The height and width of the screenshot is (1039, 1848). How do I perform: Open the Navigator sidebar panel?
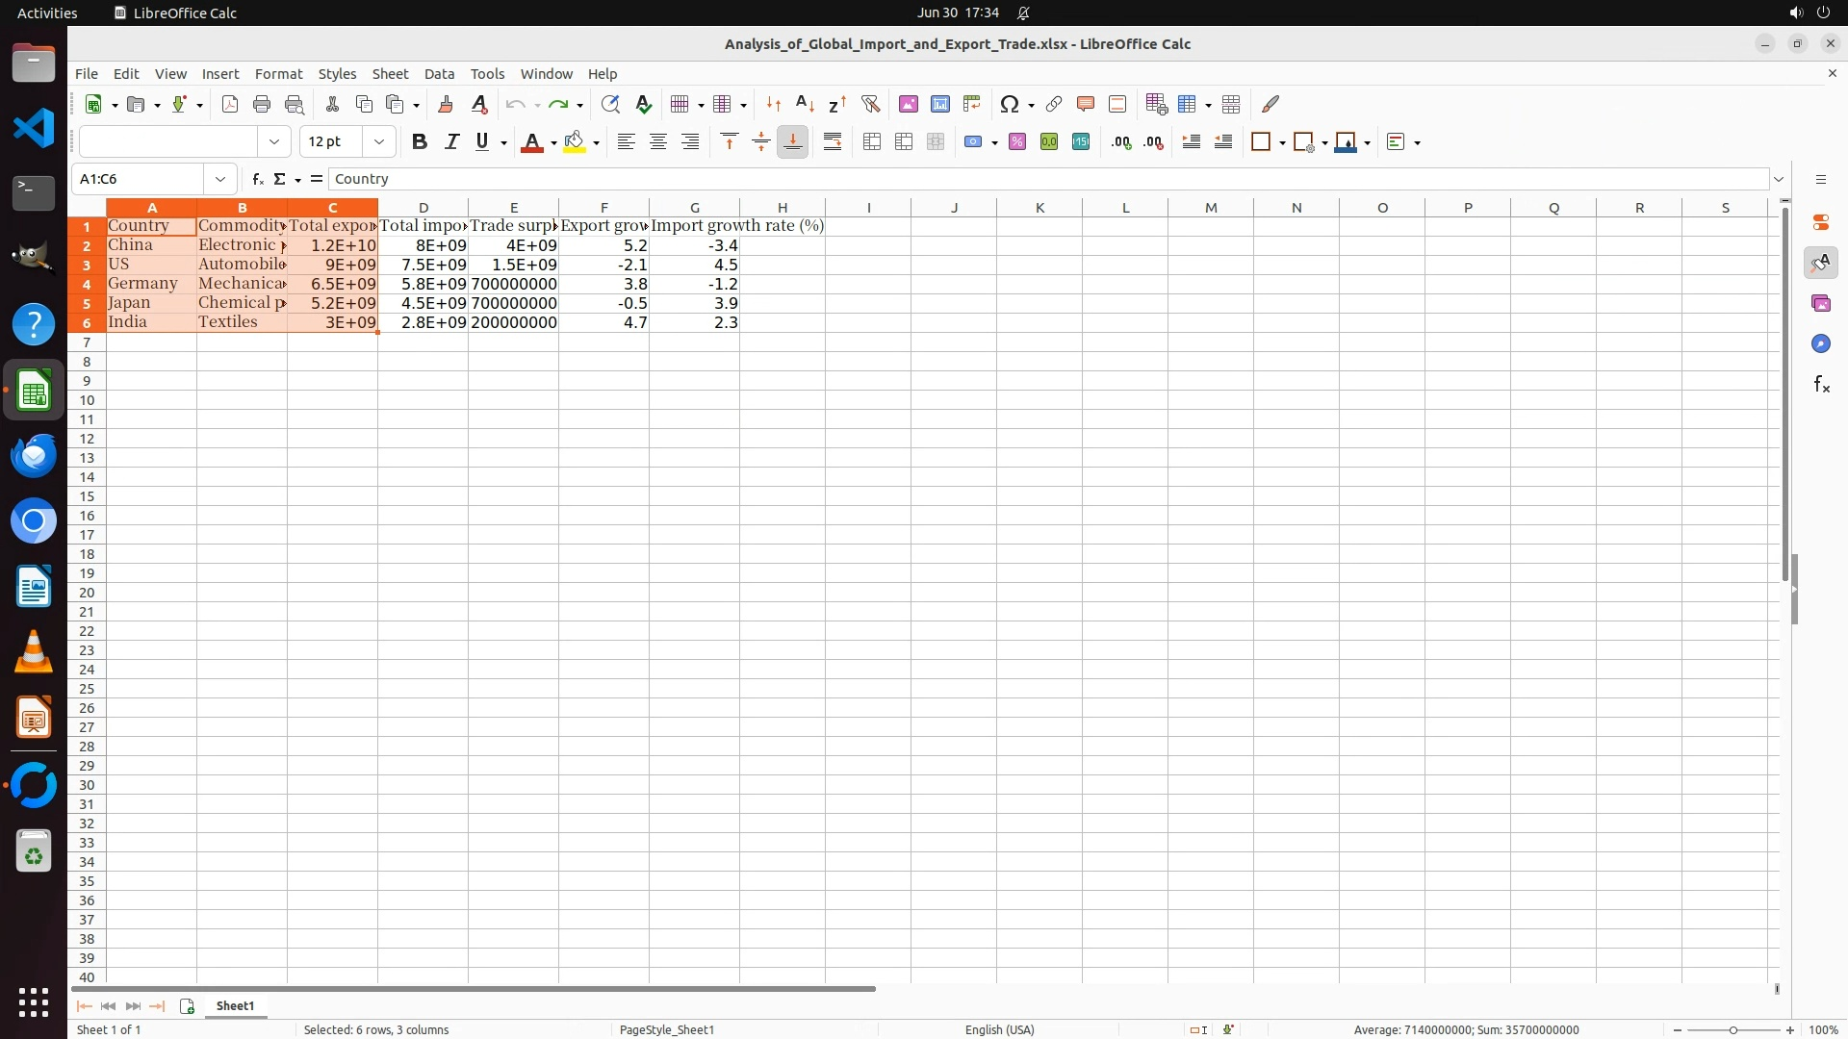1820,343
